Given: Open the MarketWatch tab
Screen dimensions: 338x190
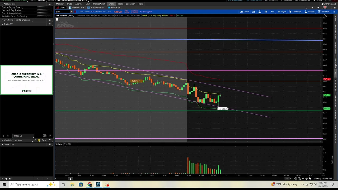Looking at the screenshot, I should point(99,4).
